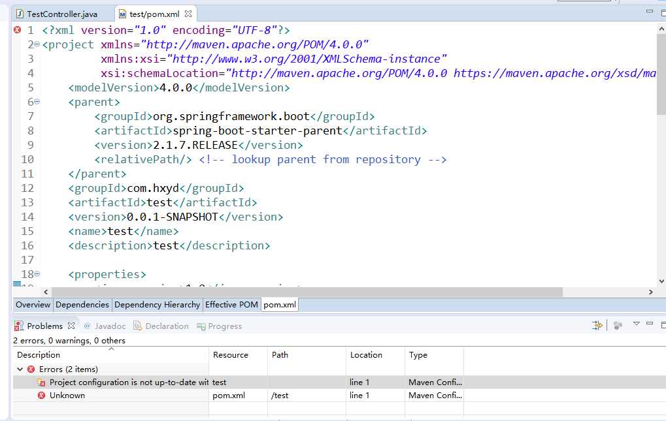Click the 0.0.1-SNAPSHOT version value

pos(173,217)
